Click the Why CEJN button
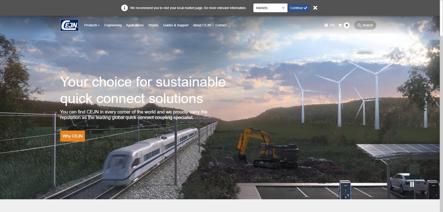443x212 pixels. (73, 136)
